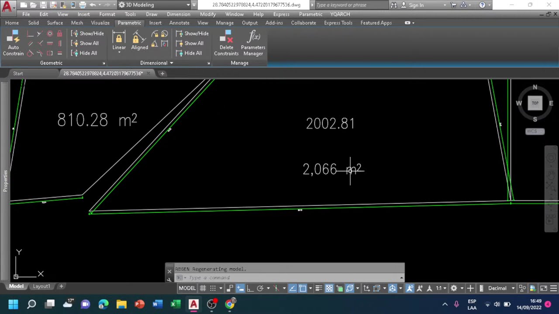559x314 pixels.
Task: Toggle the drawing grid display in status bar
Action: [x=203, y=288]
